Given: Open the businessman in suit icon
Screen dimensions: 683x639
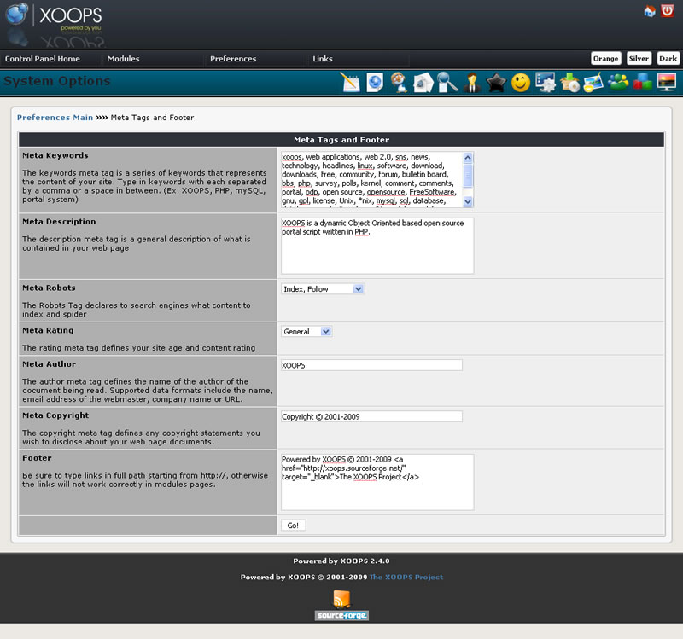Looking at the screenshot, I should click(472, 82).
